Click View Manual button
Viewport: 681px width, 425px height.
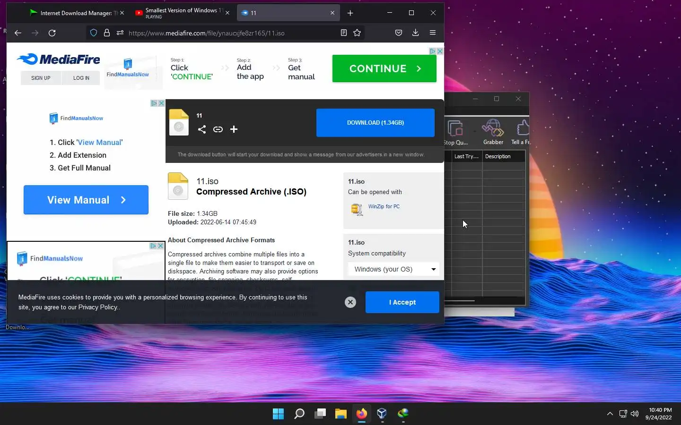pos(86,200)
